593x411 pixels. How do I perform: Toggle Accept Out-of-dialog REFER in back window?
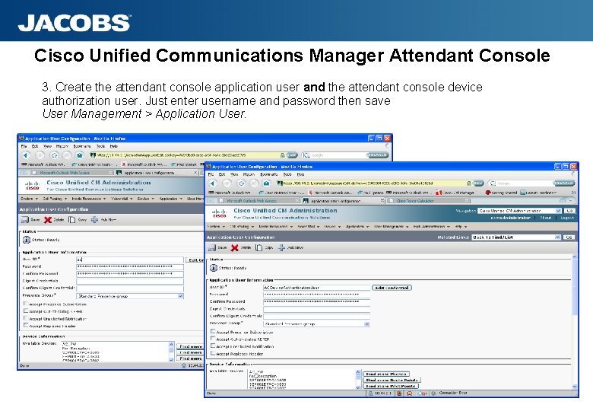(26, 311)
